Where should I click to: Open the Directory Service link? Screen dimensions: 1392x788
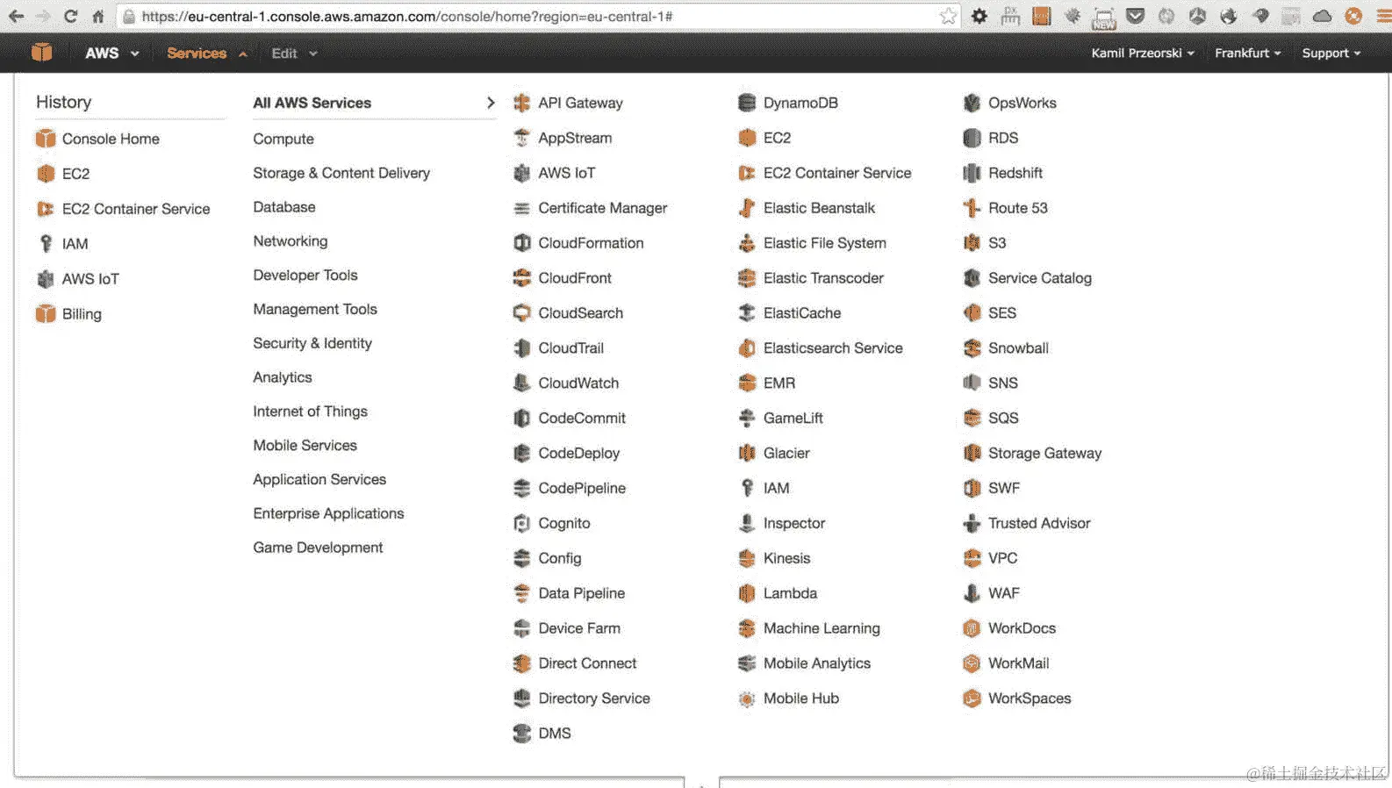click(582, 698)
